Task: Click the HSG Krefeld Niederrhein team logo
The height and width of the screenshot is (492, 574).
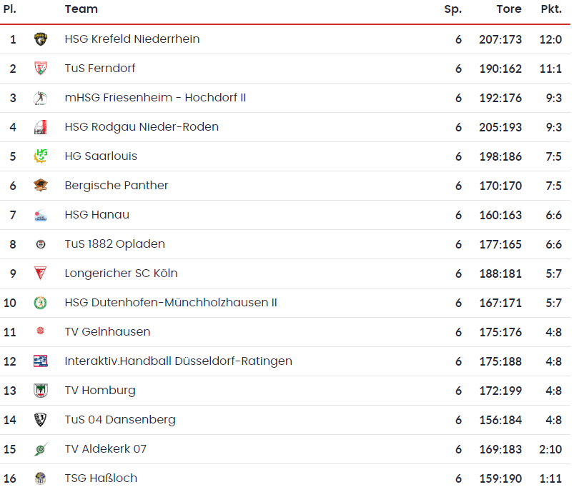Action: click(41, 39)
